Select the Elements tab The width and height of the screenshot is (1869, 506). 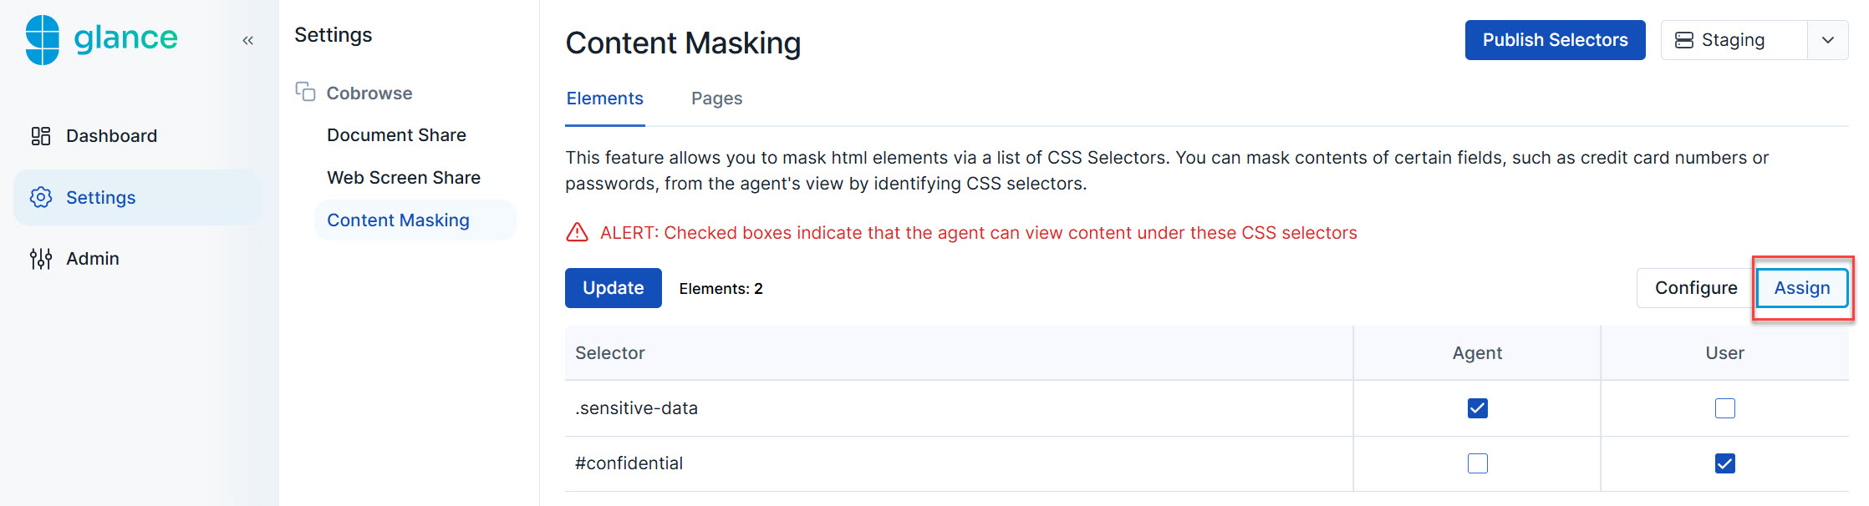click(604, 99)
